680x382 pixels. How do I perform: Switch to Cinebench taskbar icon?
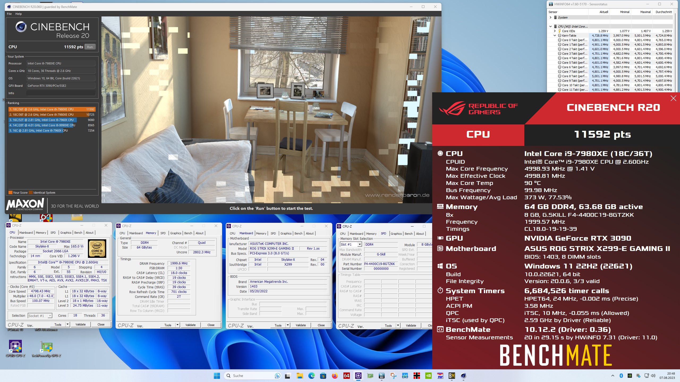pyautogui.click(x=464, y=376)
